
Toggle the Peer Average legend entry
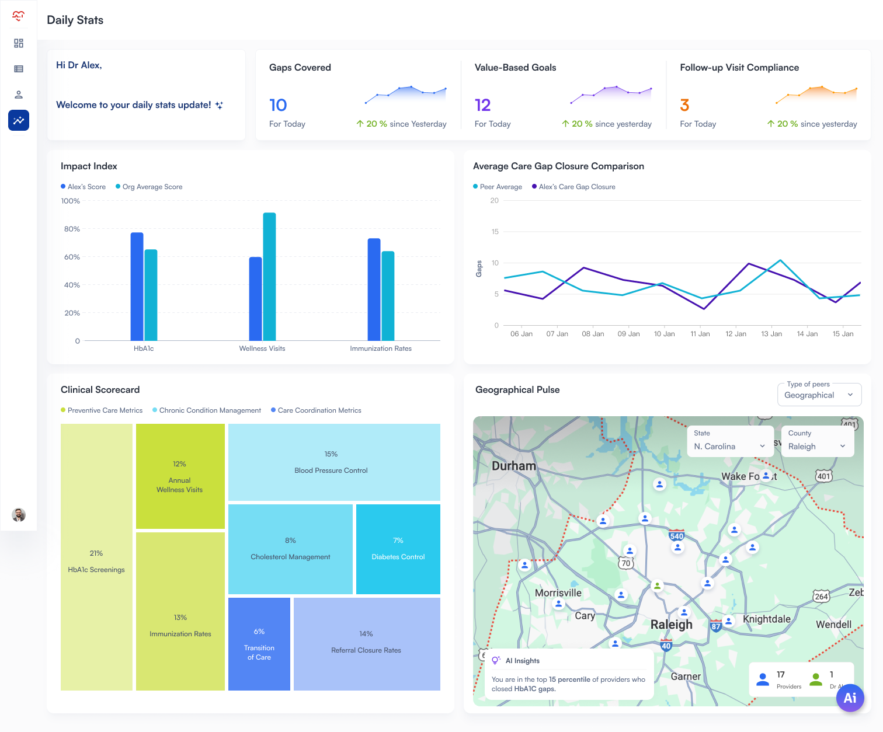coord(497,186)
